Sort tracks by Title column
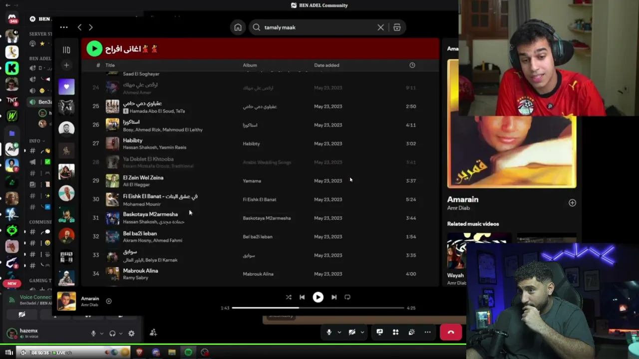Image resolution: width=639 pixels, height=359 pixels. pyautogui.click(x=110, y=65)
